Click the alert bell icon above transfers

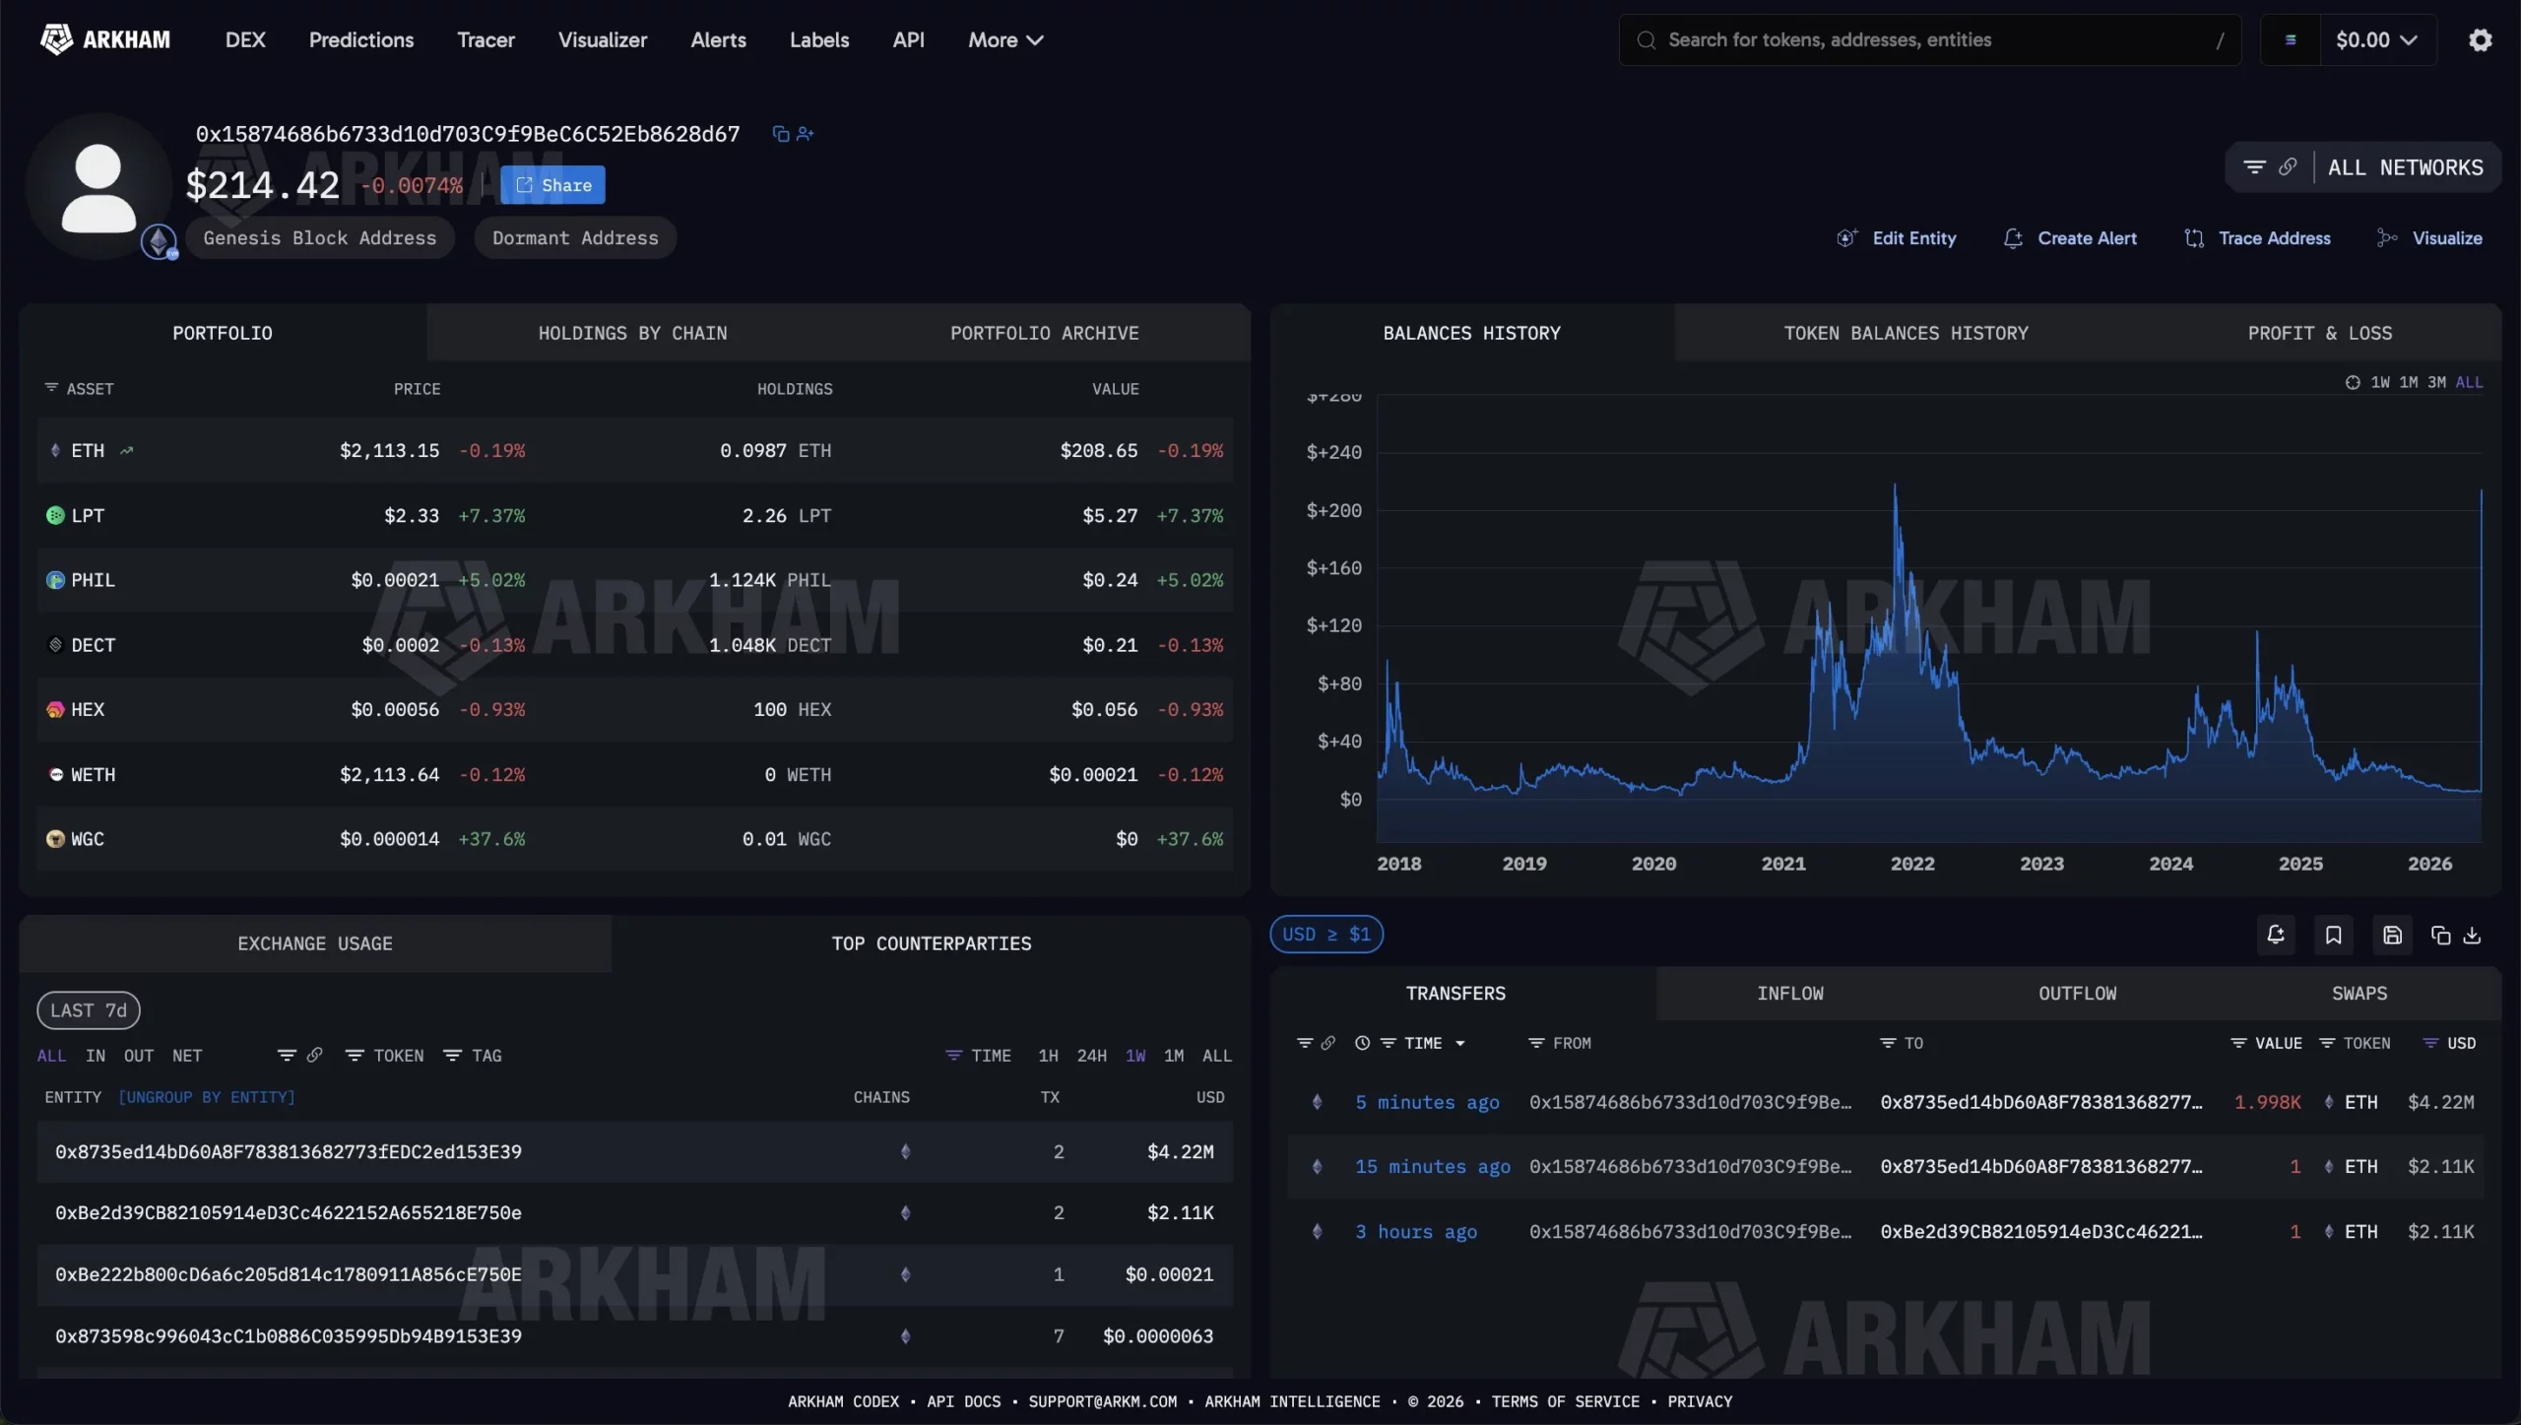[x=2275, y=936]
